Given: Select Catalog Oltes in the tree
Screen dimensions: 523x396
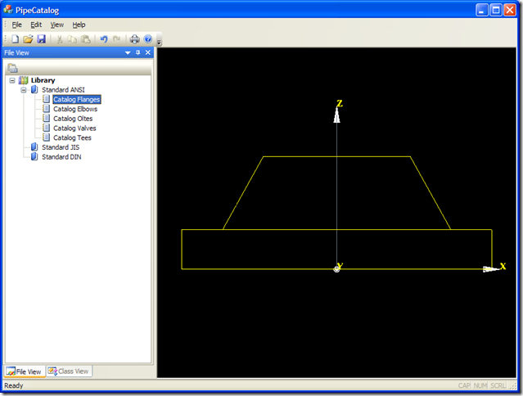Looking at the screenshot, I should coord(73,119).
